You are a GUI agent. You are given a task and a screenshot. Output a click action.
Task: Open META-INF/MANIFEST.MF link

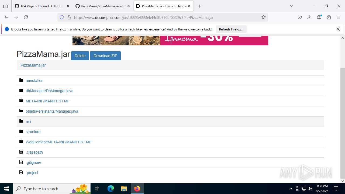48,101
